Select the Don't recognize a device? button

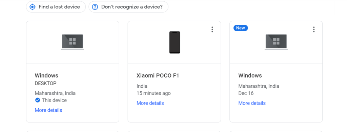click(128, 7)
